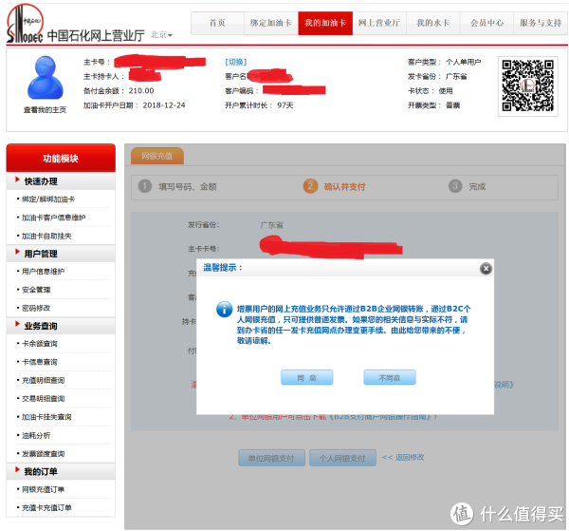
Task: Click the 同意 button in dialog
Action: (306, 378)
